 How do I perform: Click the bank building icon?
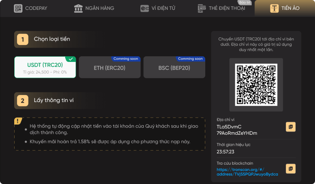coord(79,8)
